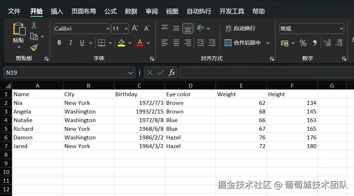The height and width of the screenshot is (196, 354).
Task: Select column C header
Action: [x=139, y=86]
